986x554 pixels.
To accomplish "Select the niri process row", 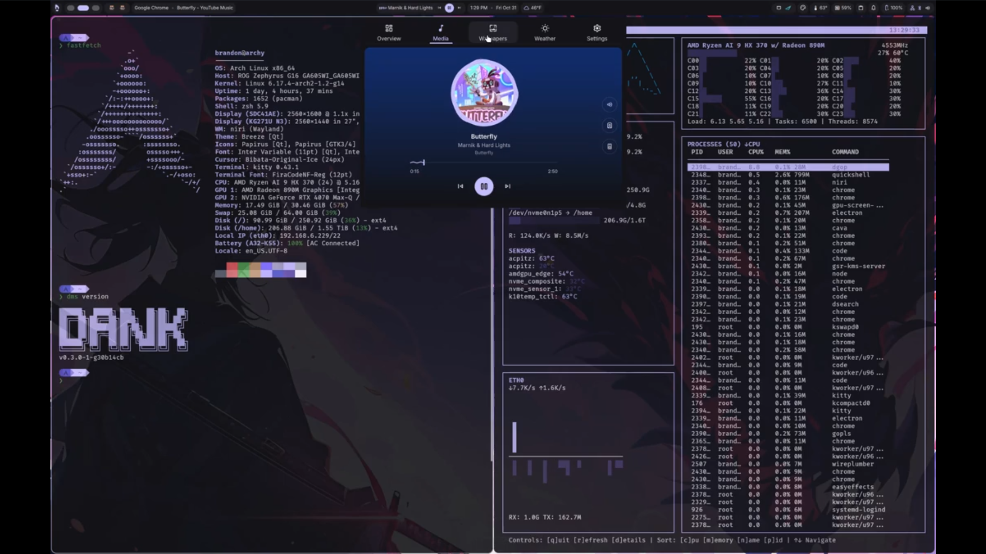I will 788,182.
